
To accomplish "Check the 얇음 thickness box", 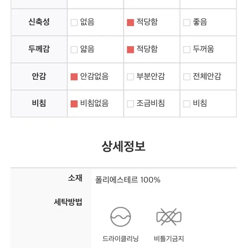I will [74, 49].
